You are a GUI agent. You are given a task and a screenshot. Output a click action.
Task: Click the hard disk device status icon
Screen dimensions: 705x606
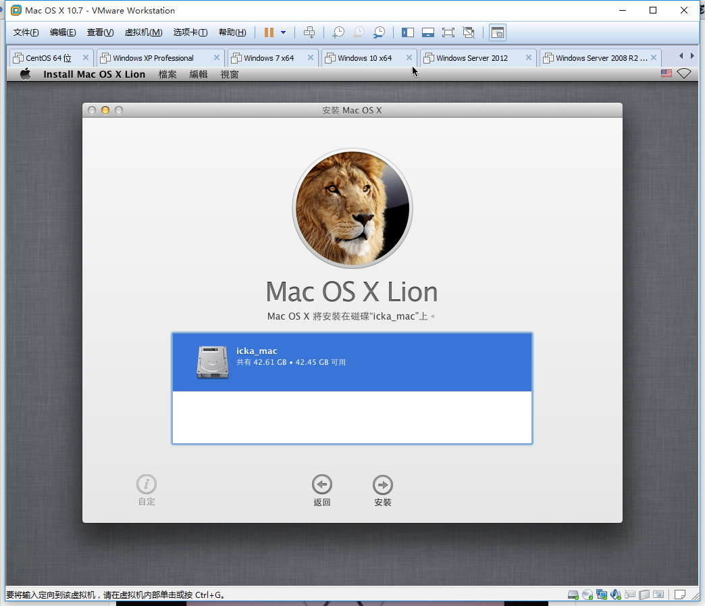573,595
